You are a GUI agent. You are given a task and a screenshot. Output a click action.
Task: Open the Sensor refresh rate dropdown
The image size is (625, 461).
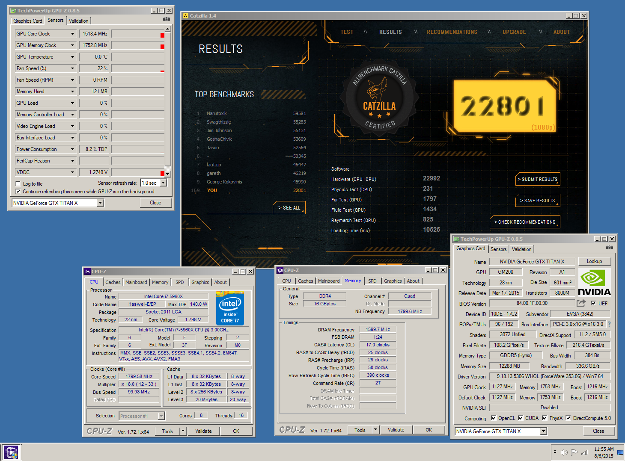(164, 183)
